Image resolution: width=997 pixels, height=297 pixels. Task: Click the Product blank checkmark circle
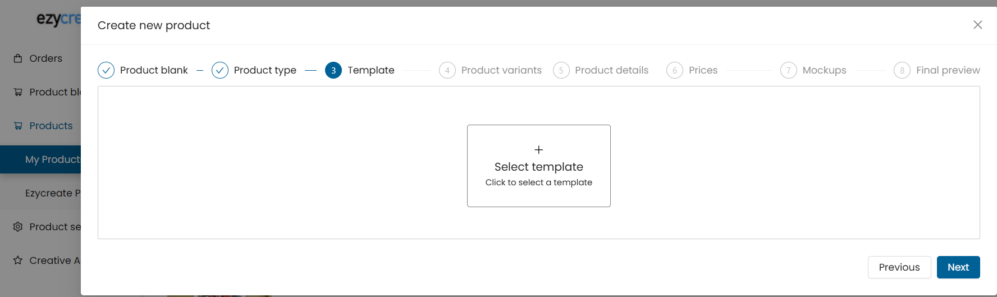(106, 70)
